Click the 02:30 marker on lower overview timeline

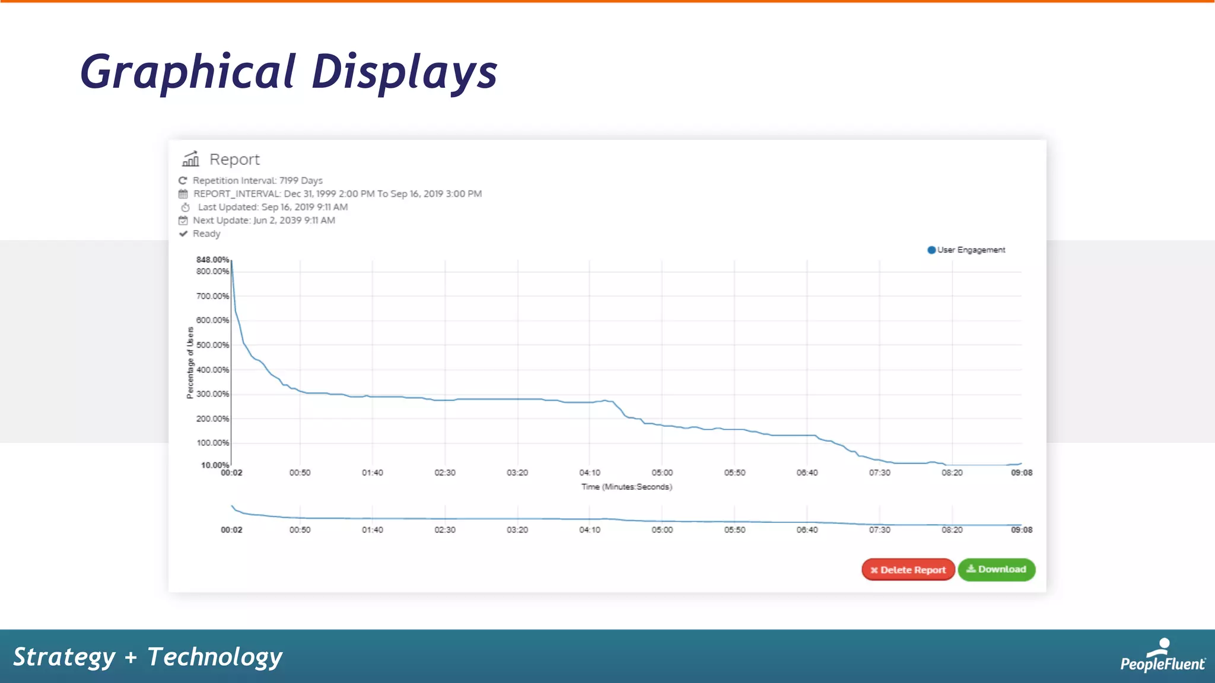pyautogui.click(x=445, y=530)
